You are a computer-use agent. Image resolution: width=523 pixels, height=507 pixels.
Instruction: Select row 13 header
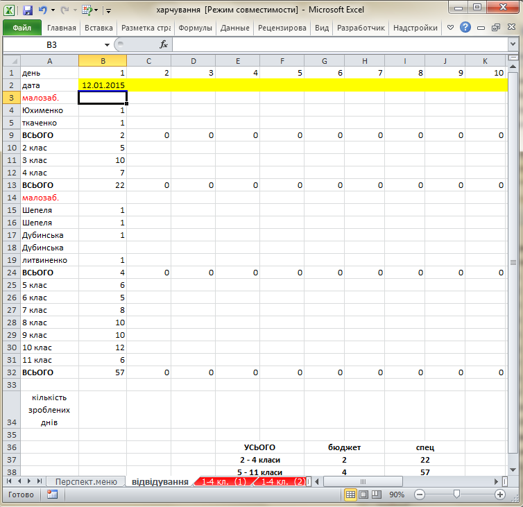[12, 185]
